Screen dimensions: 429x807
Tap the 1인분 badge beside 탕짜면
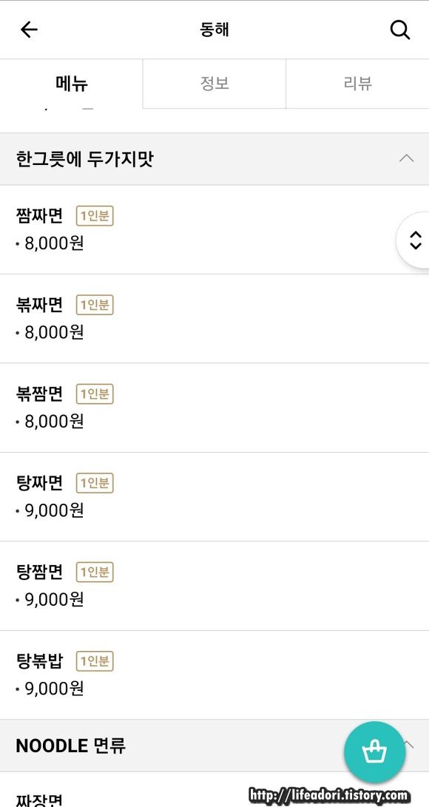95,483
